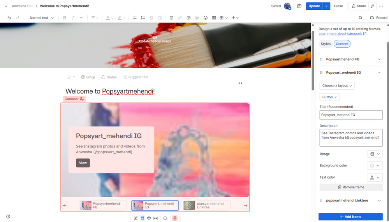Insert an @ mention
Screen dimensions: 389x222
pyautogui.click(x=197, y=18)
